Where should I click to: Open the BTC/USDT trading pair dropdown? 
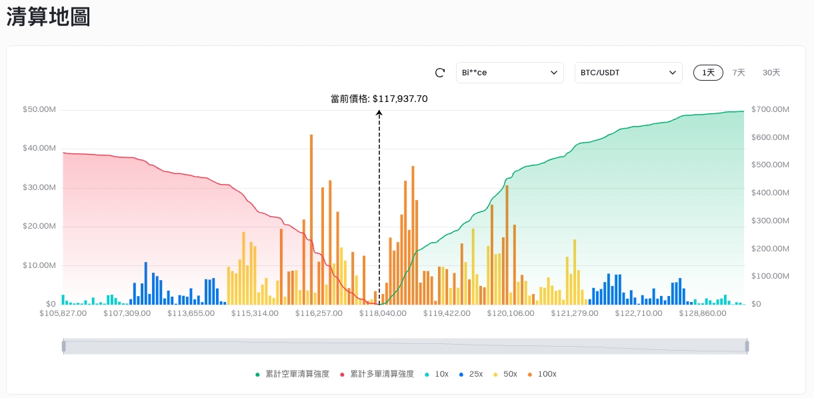coord(627,73)
